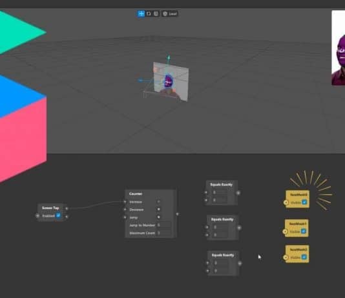Click the Visible input port on faceMesh0
Image resolution: width=345 pixels, height=298 pixels.
[x=286, y=203]
